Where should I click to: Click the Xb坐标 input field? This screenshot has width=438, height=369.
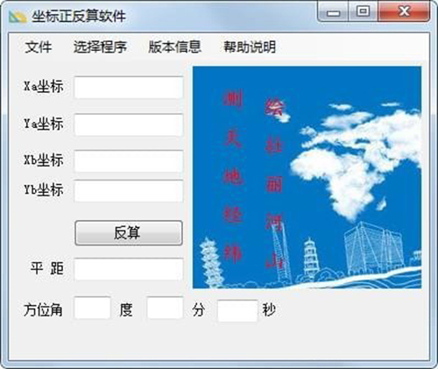129,161
